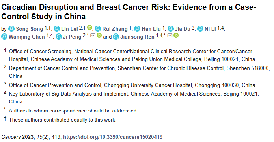Click the profile icon before Jia Du
This screenshot has width=274, height=142.
click(171, 29)
